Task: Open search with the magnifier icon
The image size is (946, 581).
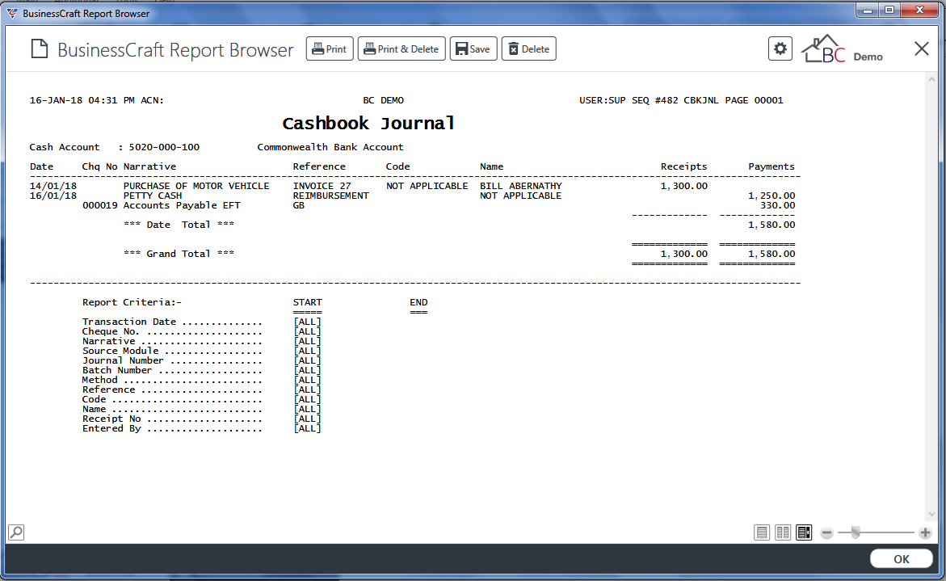Action: pyautogui.click(x=16, y=533)
